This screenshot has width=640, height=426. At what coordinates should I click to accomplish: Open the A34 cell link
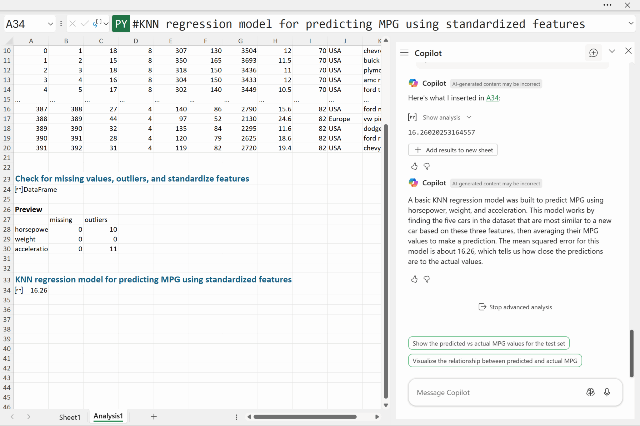(492, 98)
